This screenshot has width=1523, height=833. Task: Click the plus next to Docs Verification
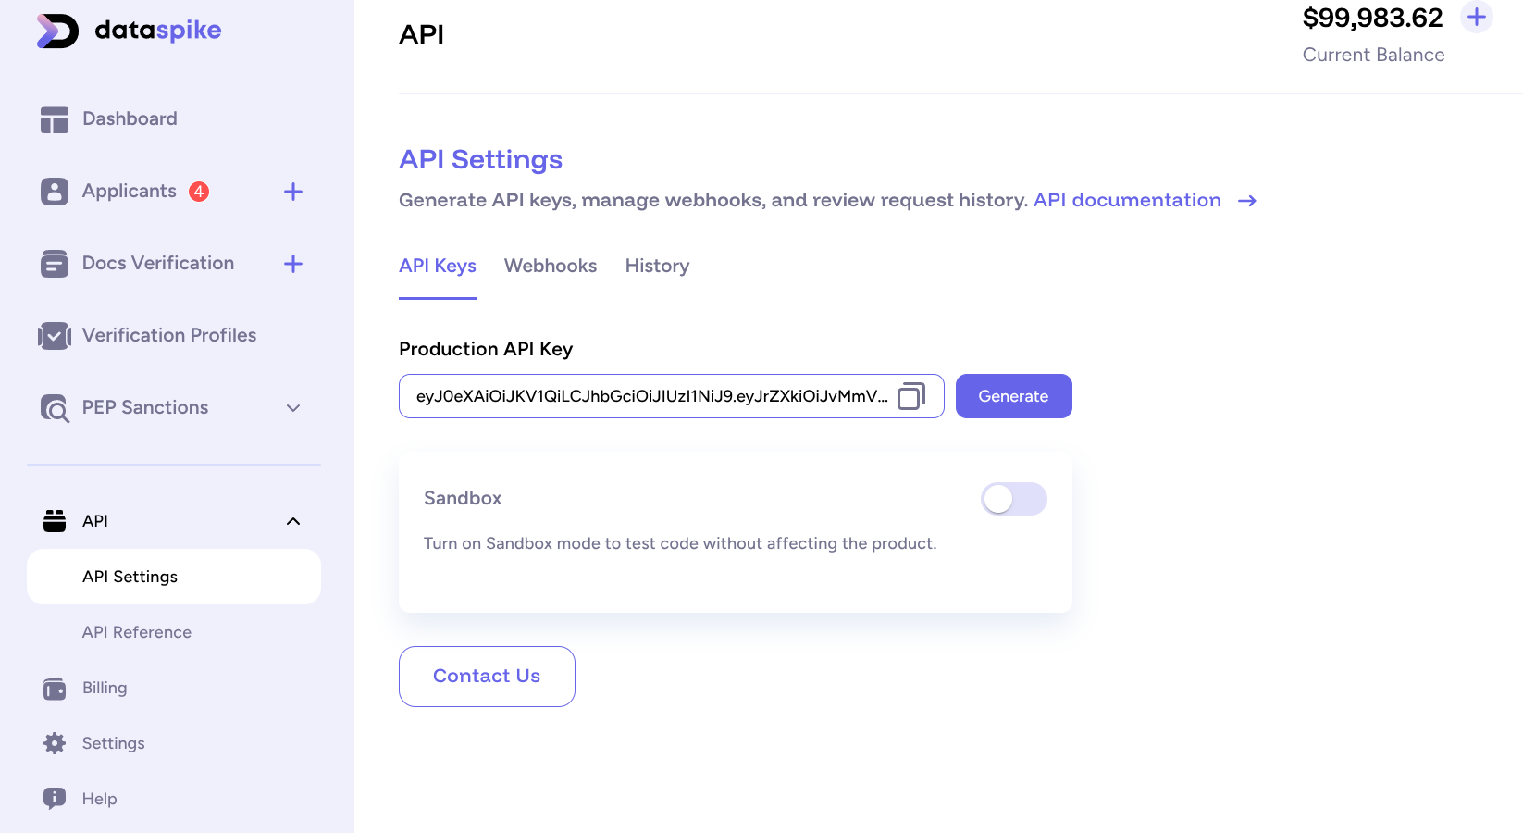tap(293, 263)
